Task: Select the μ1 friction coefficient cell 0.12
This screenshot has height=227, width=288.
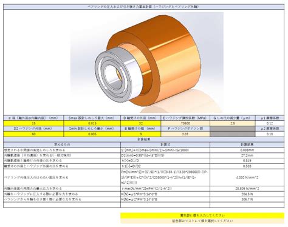Action: (270, 123)
